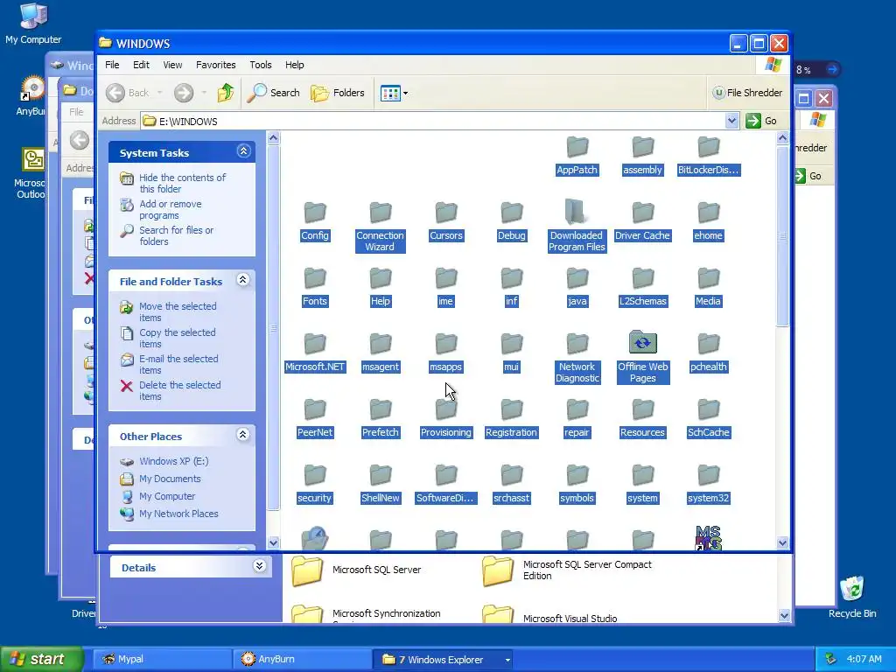Collapse the File and Folder Tasks panel

(x=243, y=279)
